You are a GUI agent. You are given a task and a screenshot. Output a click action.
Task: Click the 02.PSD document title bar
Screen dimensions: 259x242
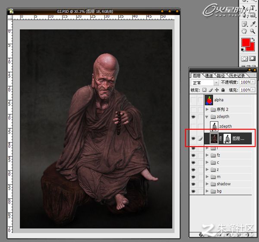pyautogui.click(x=94, y=11)
